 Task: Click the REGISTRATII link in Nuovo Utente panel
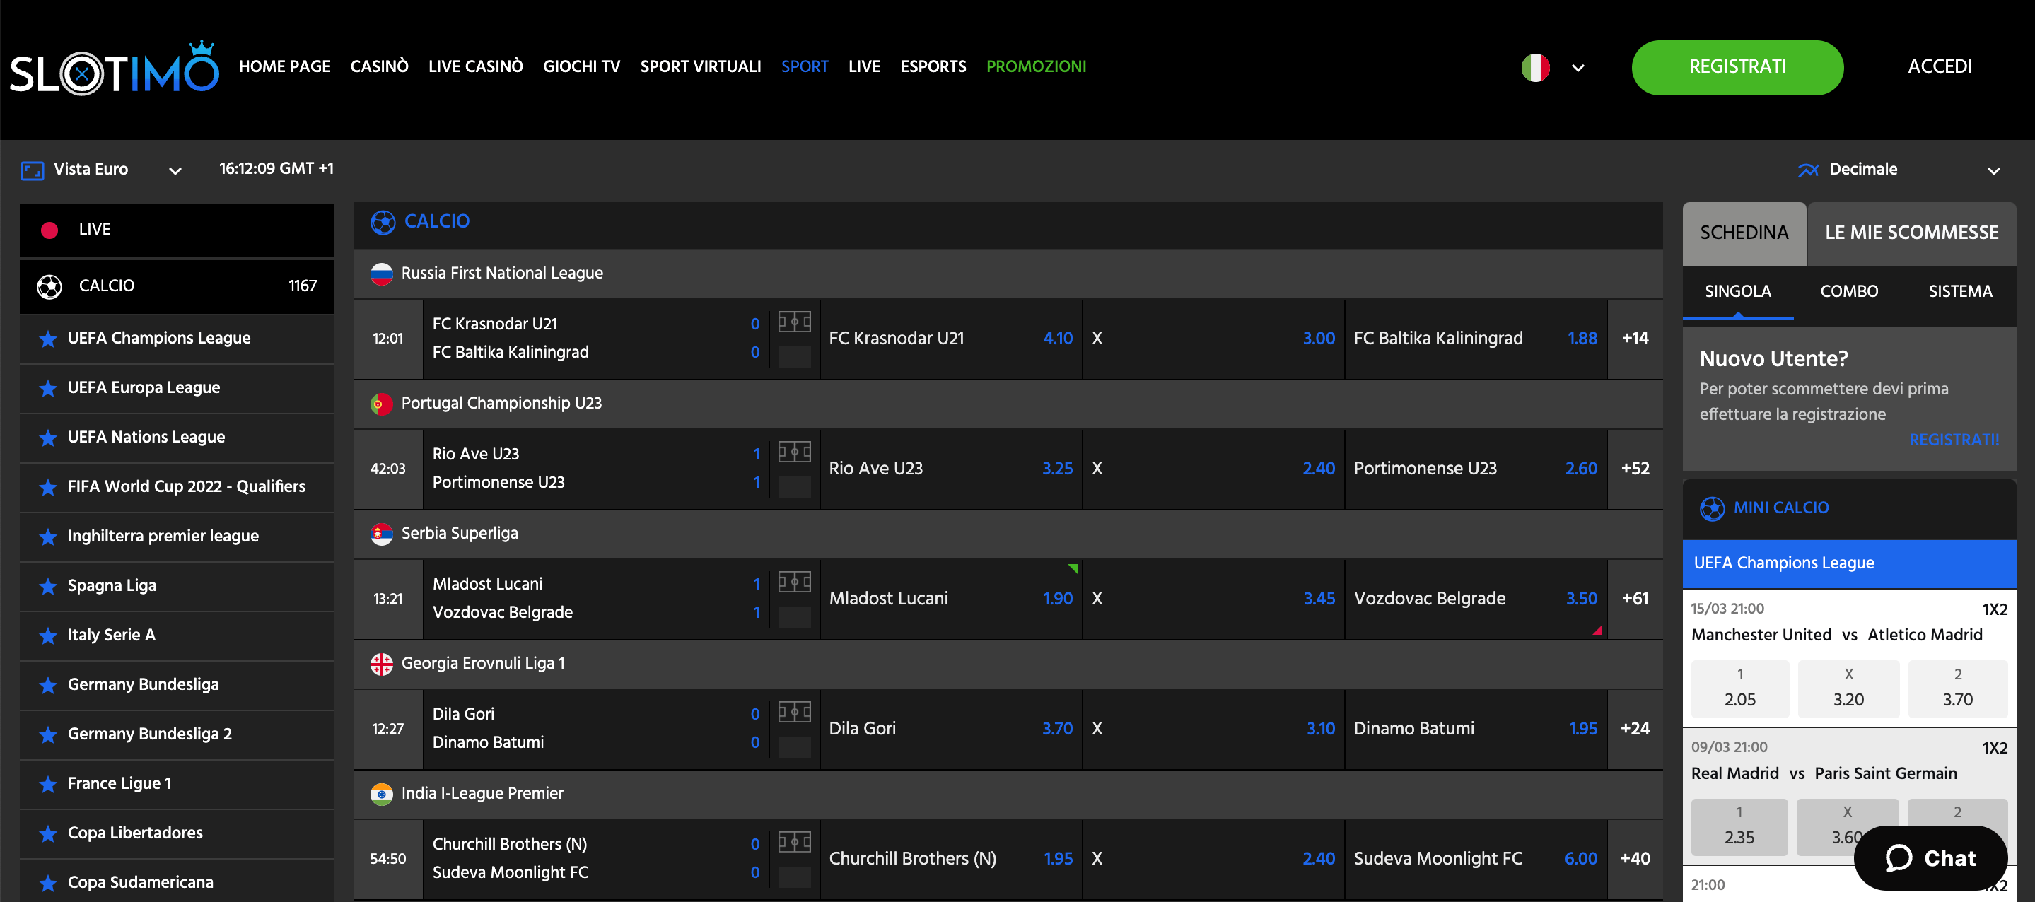tap(1954, 440)
